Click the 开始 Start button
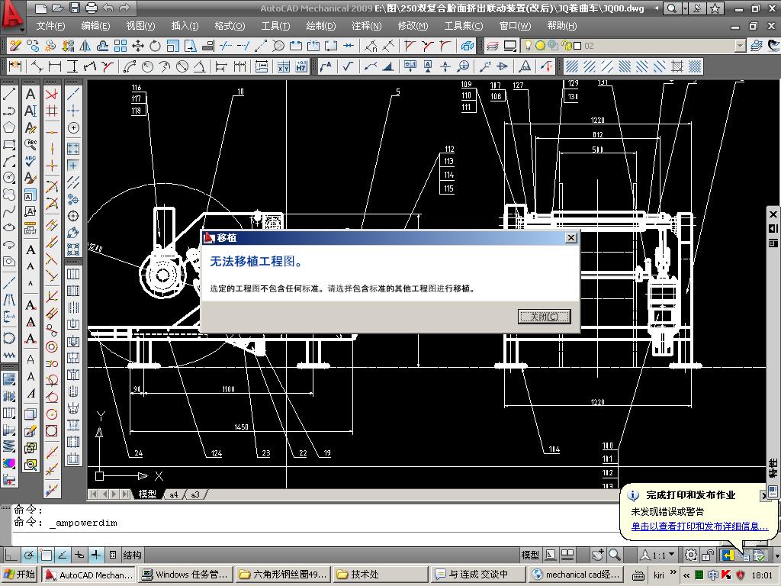 point(19,575)
